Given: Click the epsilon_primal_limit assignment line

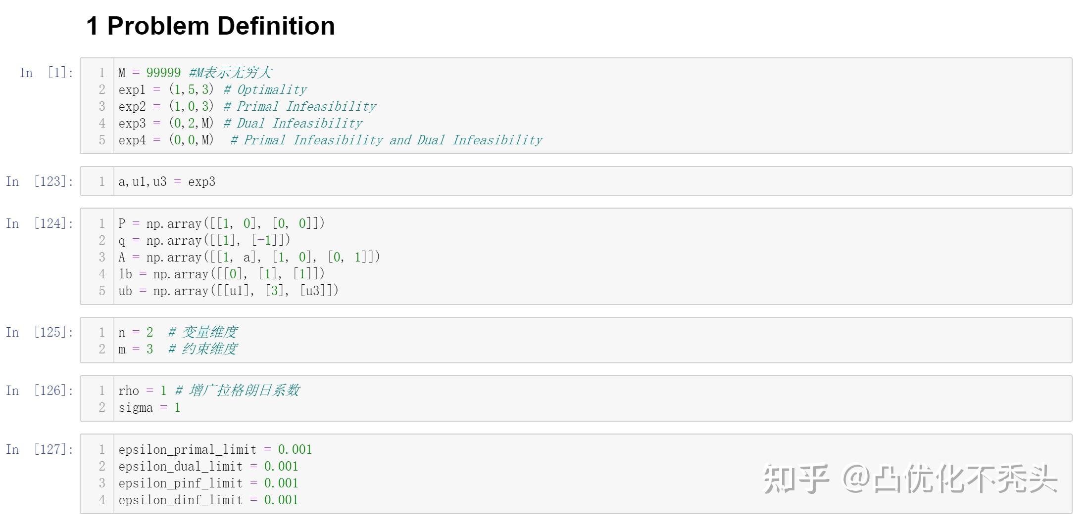Looking at the screenshot, I should pyautogui.click(x=215, y=449).
